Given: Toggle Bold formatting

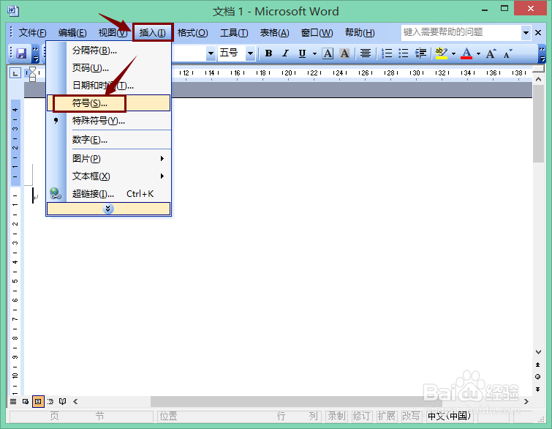Looking at the screenshot, I should pyautogui.click(x=268, y=53).
